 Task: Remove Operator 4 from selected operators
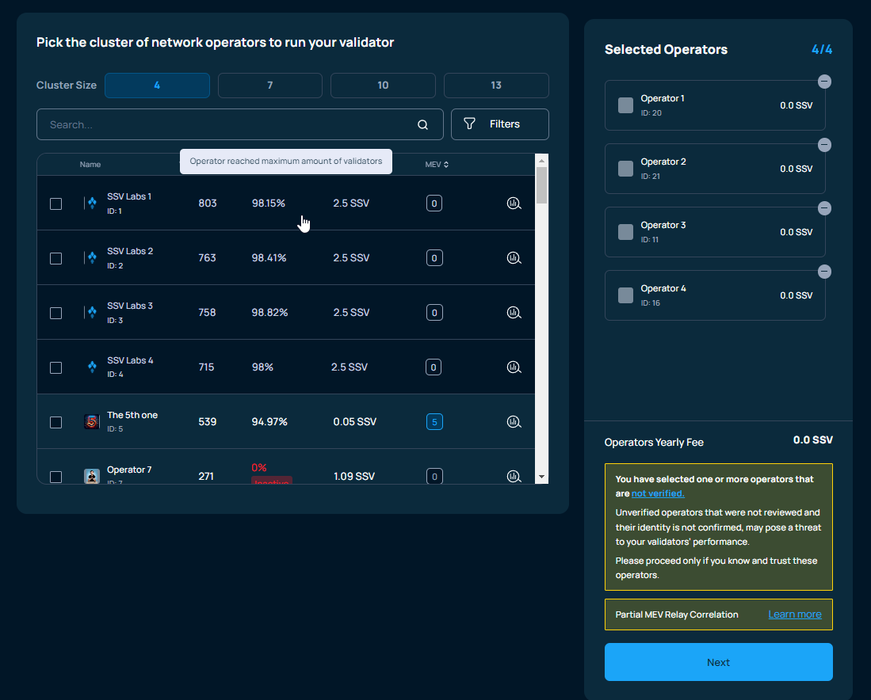tap(824, 272)
